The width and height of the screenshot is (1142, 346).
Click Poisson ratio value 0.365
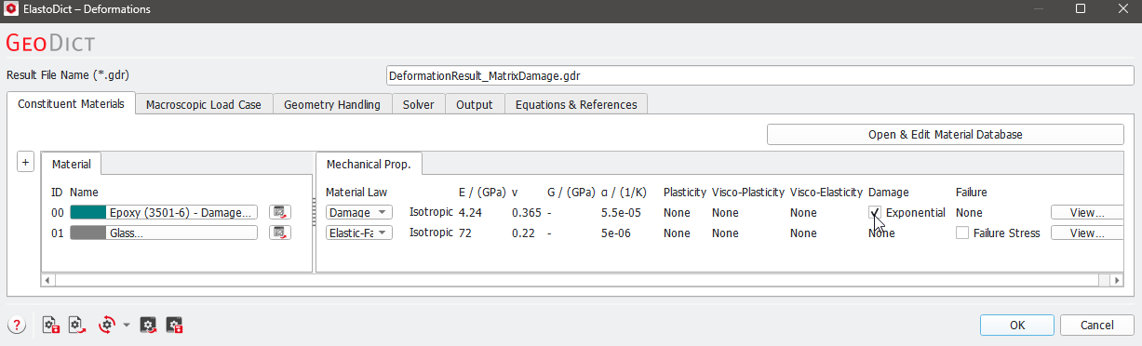pyautogui.click(x=526, y=212)
